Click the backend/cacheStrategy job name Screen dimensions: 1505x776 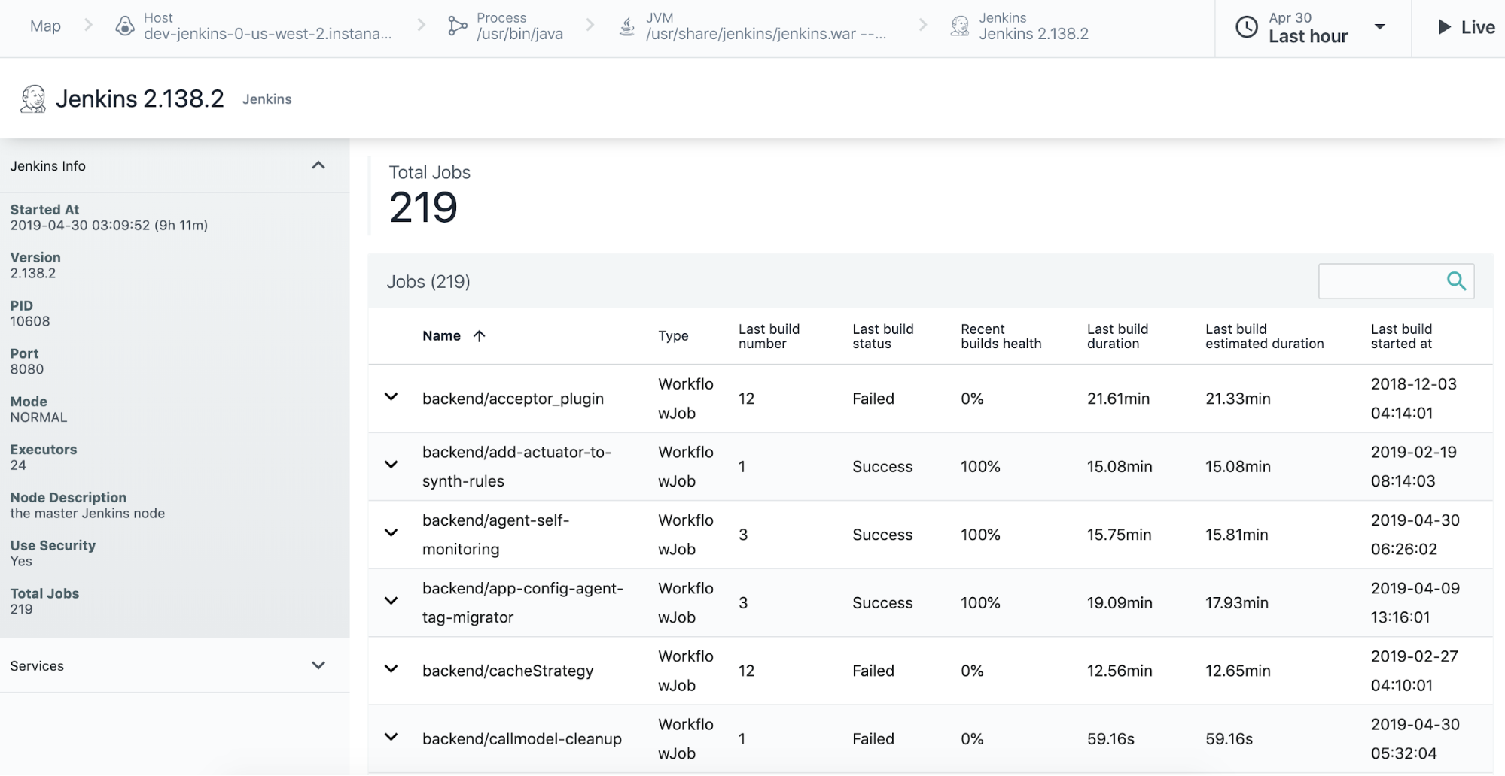[x=507, y=671]
